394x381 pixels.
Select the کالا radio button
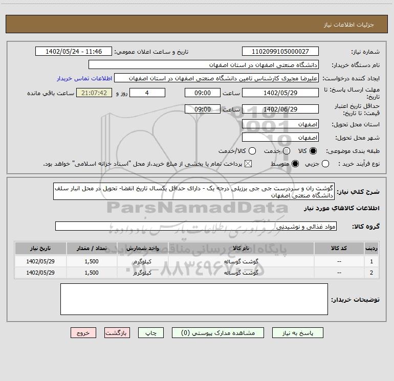[313, 151]
